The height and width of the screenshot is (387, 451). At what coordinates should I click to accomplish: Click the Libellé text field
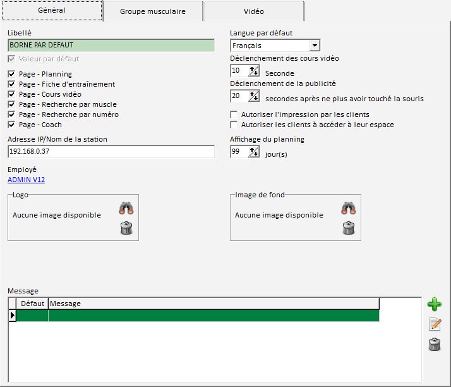tap(111, 46)
